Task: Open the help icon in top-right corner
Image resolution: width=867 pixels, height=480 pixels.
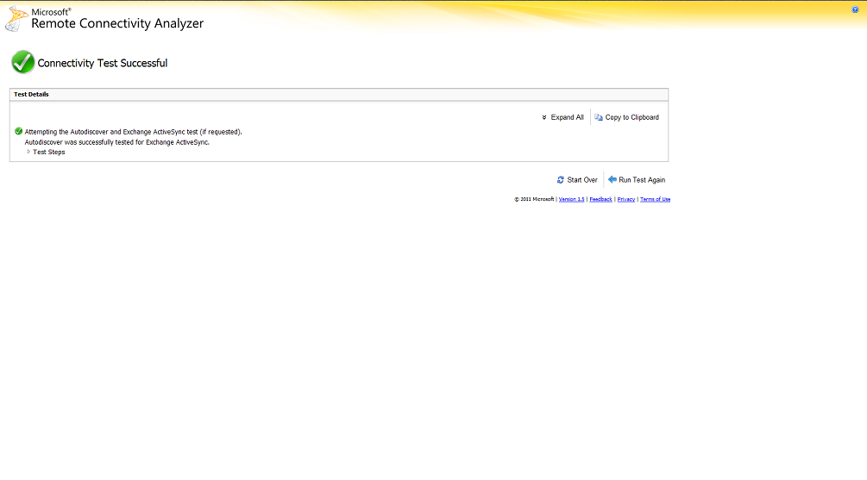Action: (855, 9)
